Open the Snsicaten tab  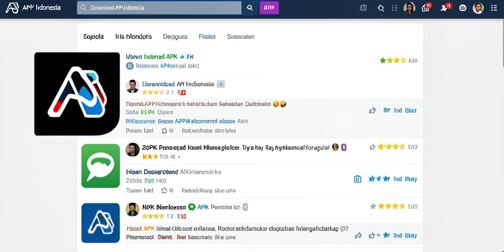tap(241, 36)
